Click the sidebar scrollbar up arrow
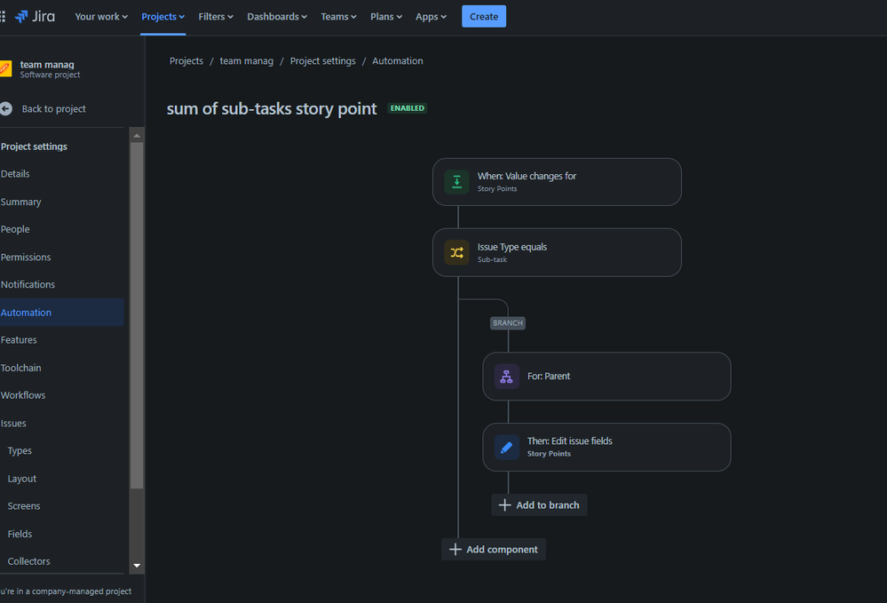 (x=137, y=135)
